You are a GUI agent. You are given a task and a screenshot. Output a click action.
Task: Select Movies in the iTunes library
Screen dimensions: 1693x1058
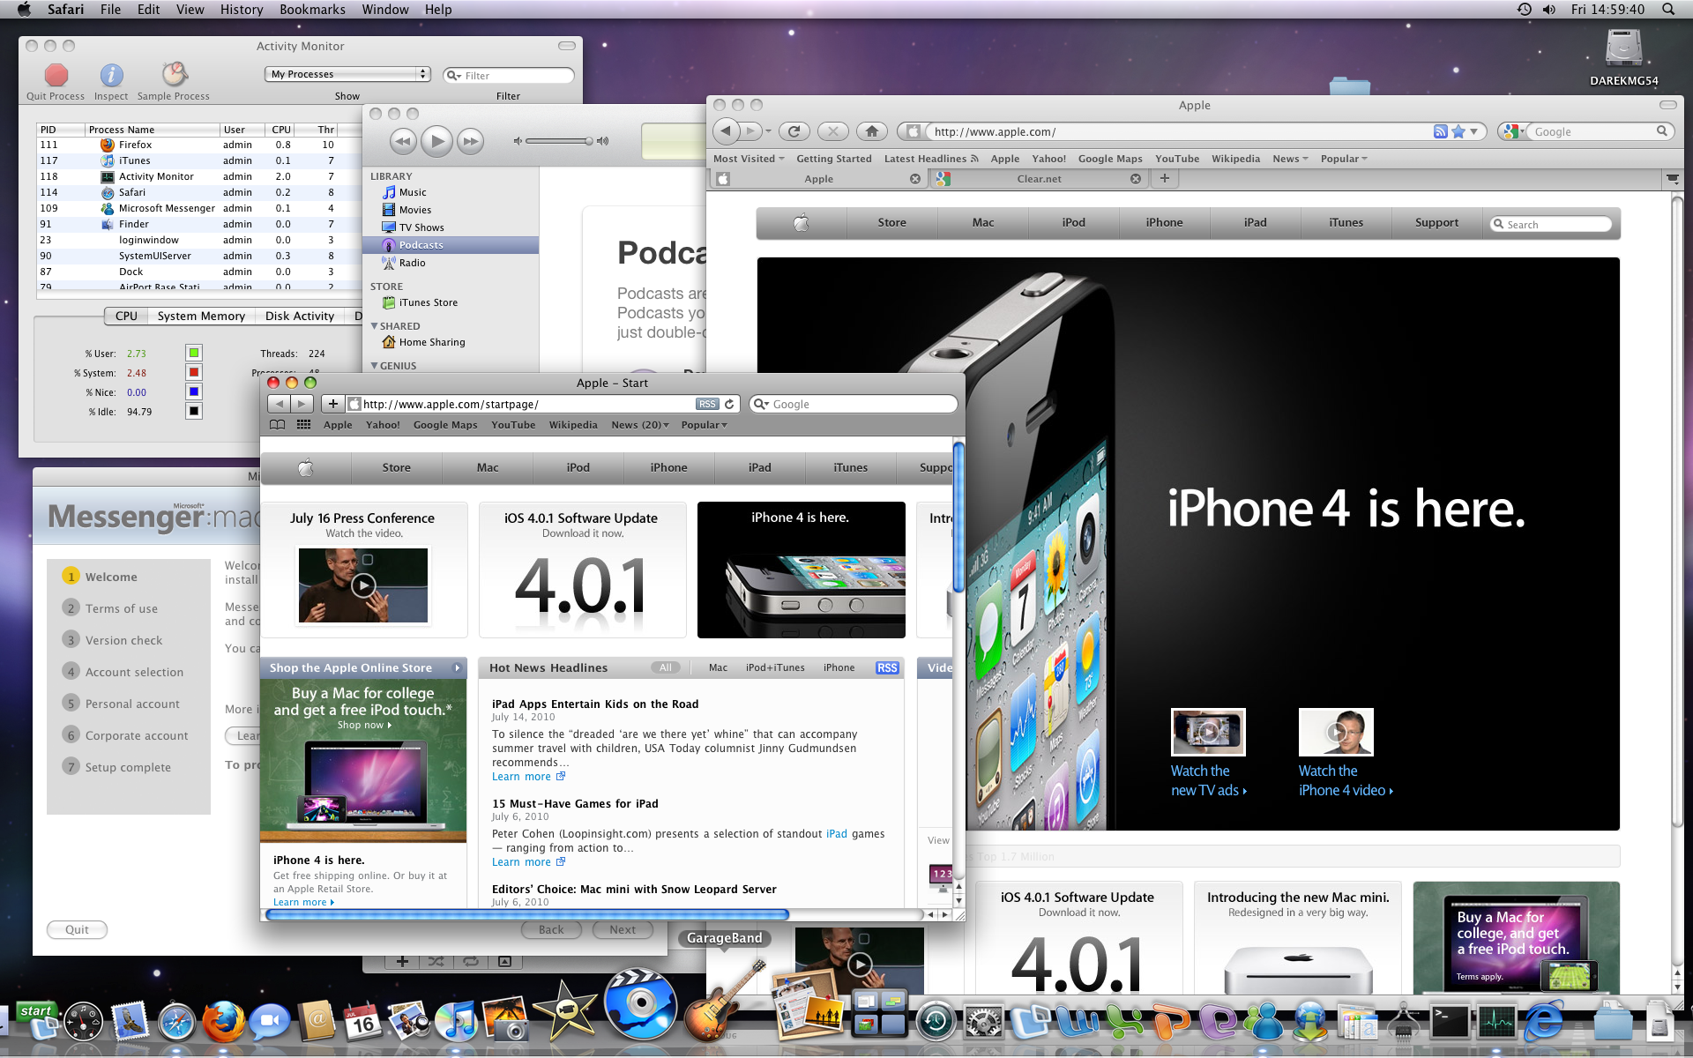tap(414, 210)
